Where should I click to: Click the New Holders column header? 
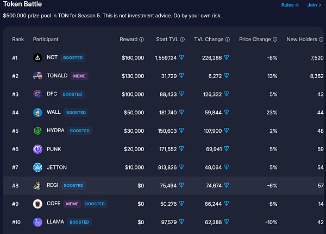point(302,40)
